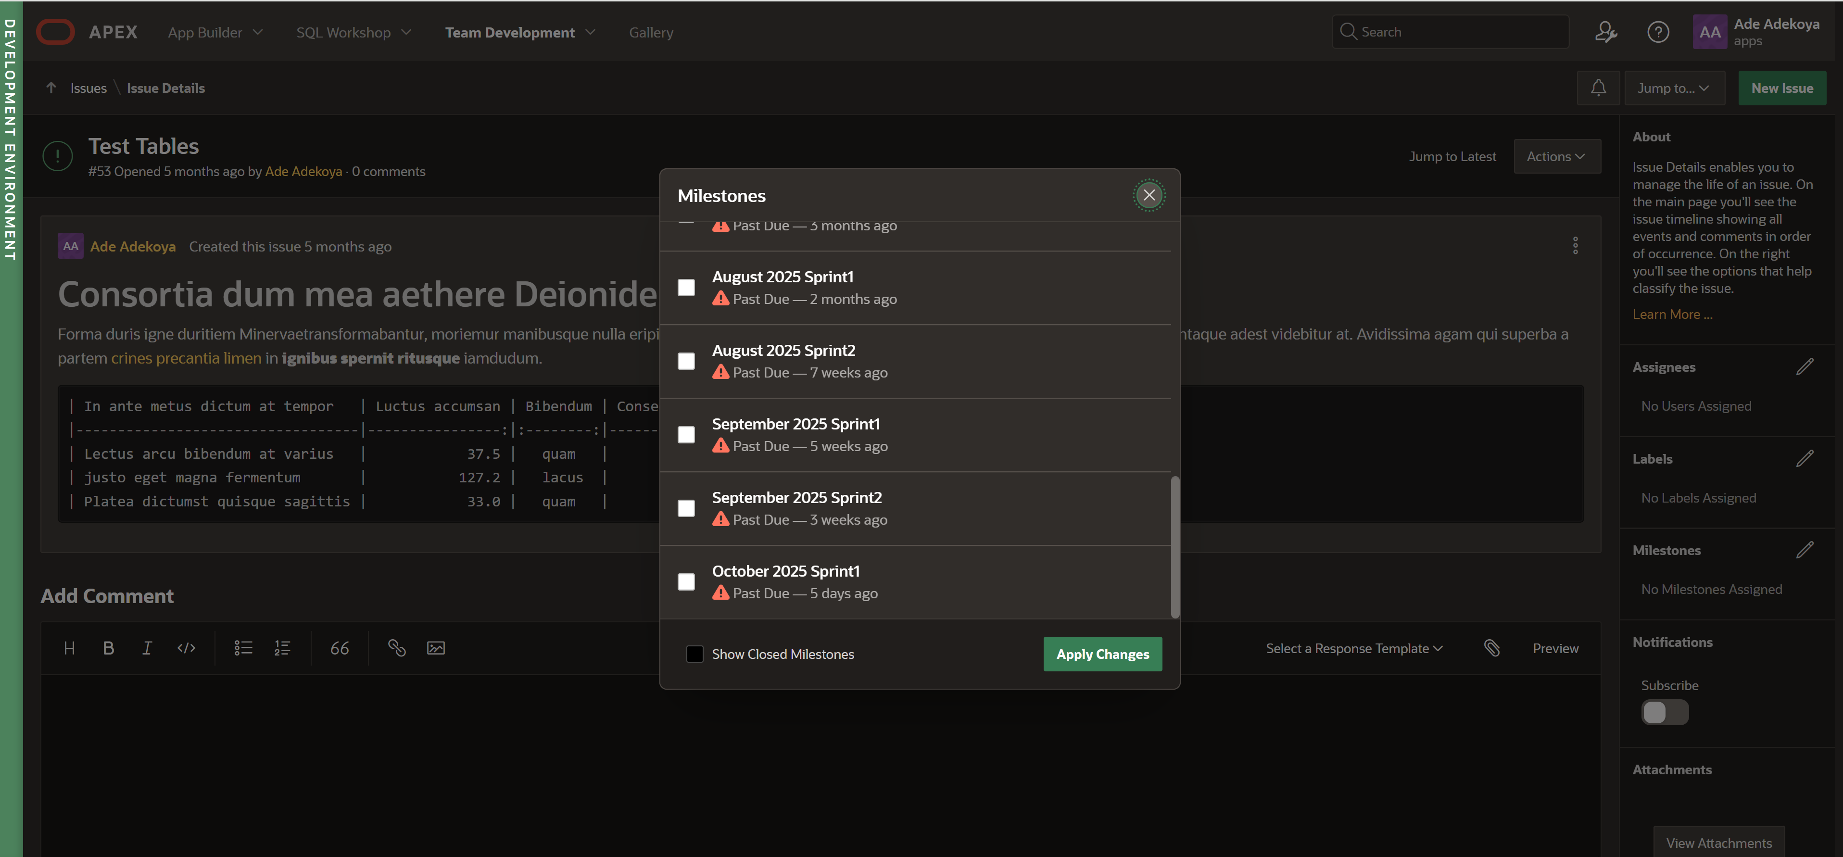Click the insert link toolbar icon
This screenshot has height=857, width=1843.
[x=396, y=648]
